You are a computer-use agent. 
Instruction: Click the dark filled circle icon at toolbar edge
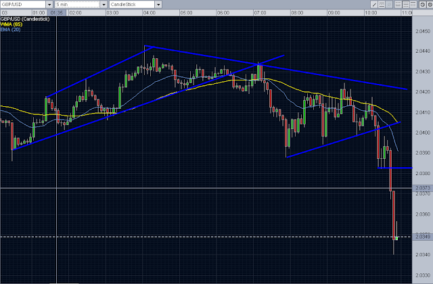[x=430, y=5]
